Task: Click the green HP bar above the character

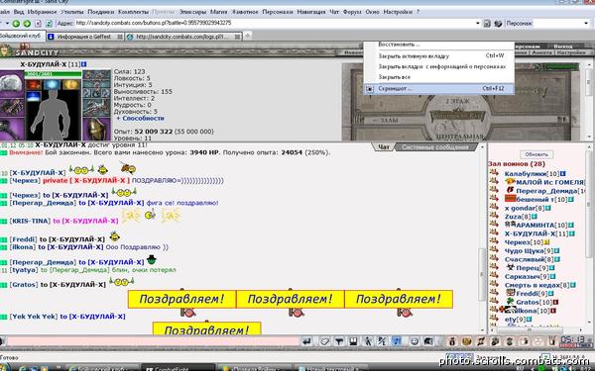Action: tap(54, 74)
